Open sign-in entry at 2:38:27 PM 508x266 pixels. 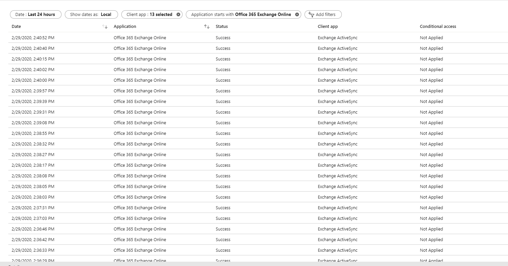tap(258, 154)
